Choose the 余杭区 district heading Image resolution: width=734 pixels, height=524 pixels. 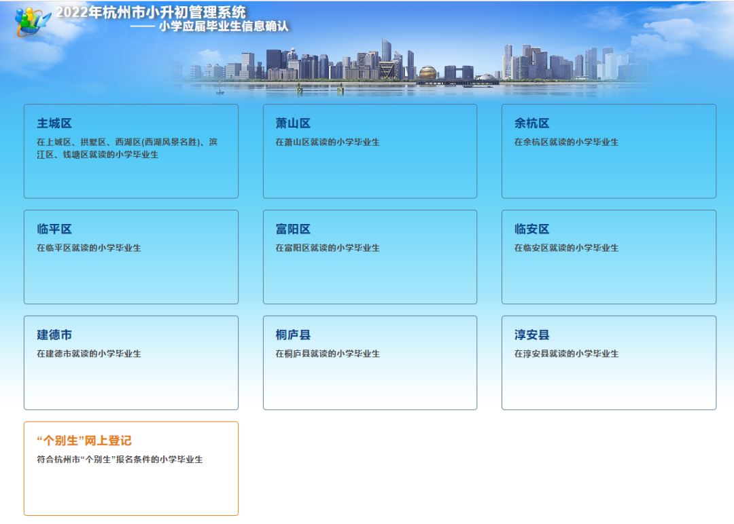[x=531, y=124]
